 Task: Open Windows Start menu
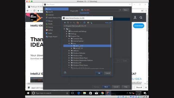point(28,93)
